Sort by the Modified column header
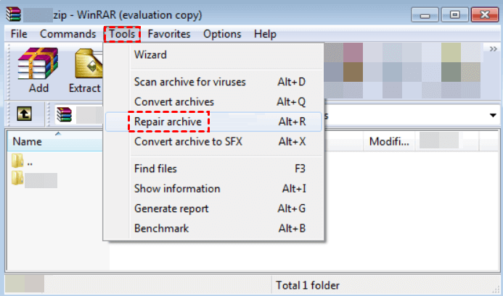Image resolution: width=503 pixels, height=296 pixels. coord(389,141)
